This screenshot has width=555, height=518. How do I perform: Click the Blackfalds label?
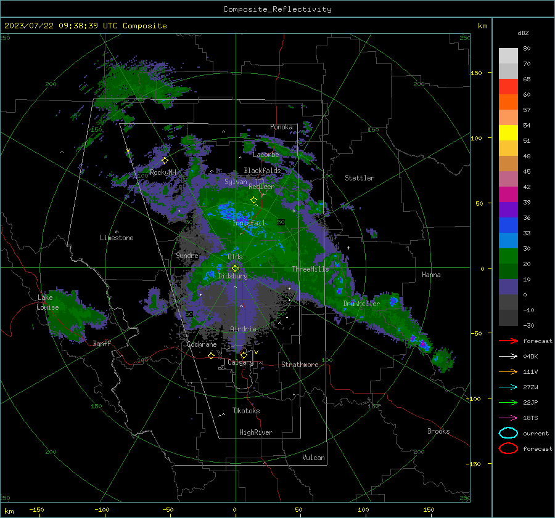(262, 171)
